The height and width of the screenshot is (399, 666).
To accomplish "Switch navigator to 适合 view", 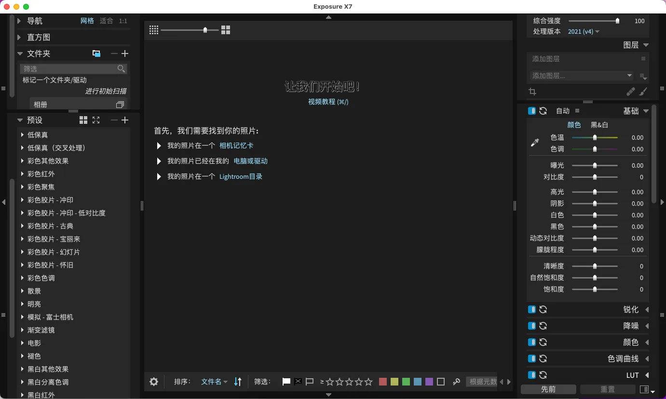I will coord(106,21).
